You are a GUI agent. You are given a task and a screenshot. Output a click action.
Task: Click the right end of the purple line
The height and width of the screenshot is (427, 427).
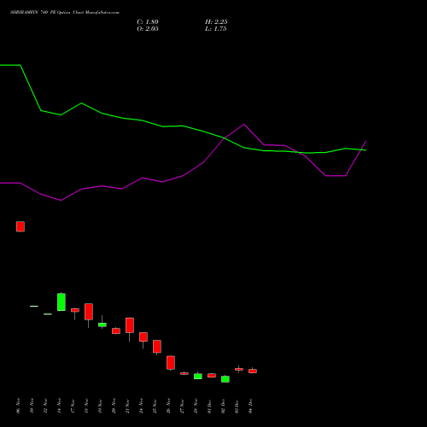point(366,141)
